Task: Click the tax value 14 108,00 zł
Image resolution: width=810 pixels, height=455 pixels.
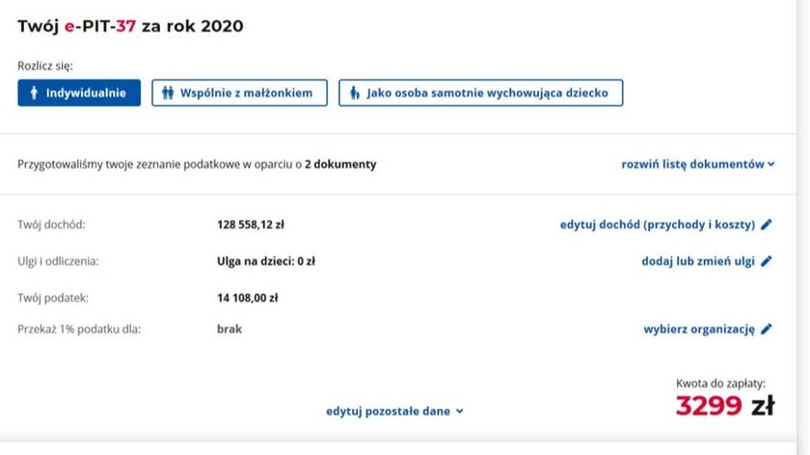Action: [x=248, y=298]
